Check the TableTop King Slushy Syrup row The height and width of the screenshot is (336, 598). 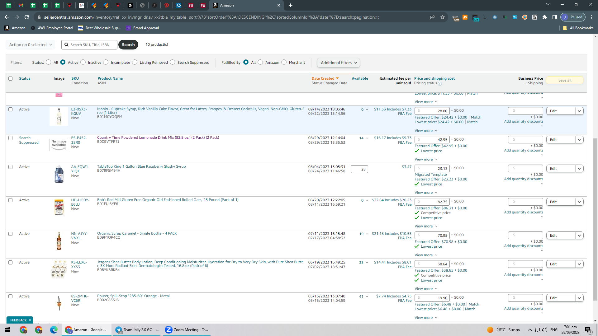[x=11, y=167]
